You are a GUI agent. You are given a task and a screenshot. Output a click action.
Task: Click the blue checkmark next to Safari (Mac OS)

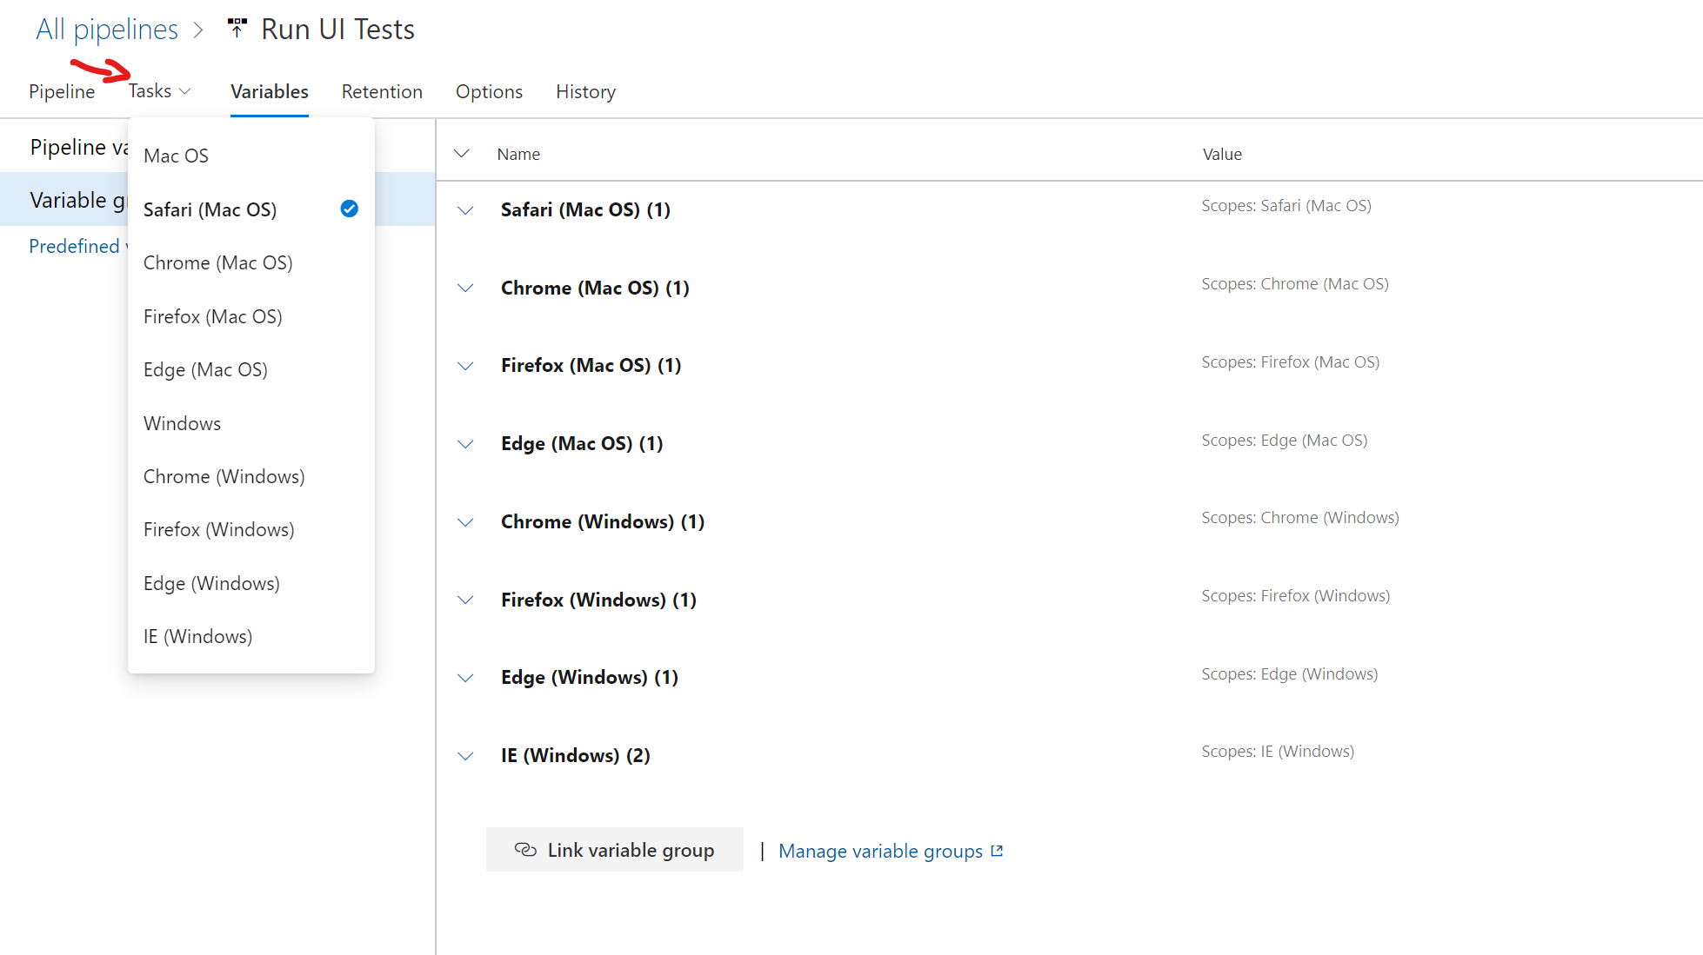349,209
